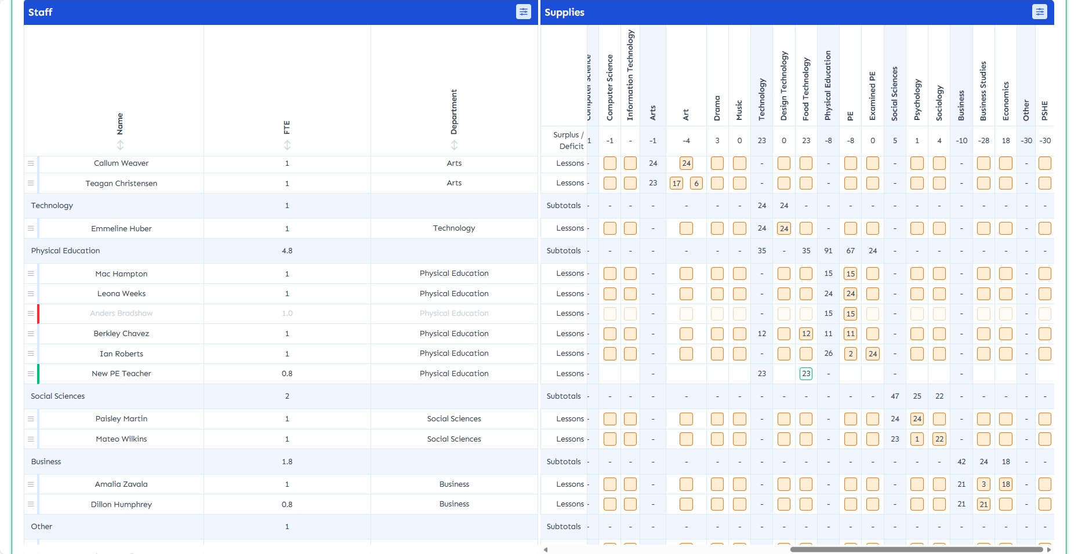Click the Anders Bradshaw staff name

(121, 314)
